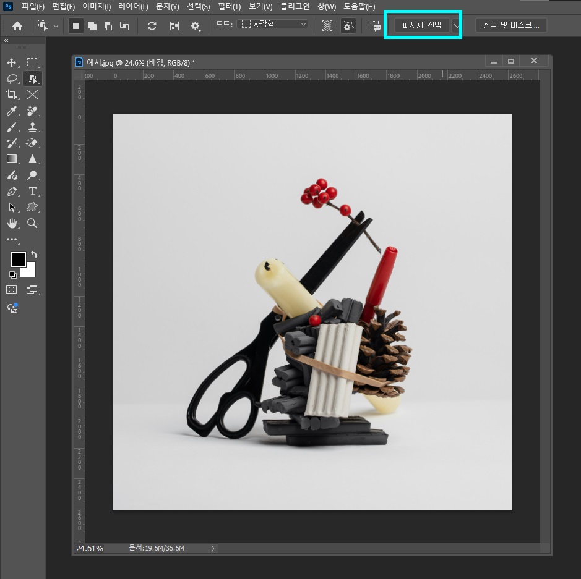
Task: Open the 플러그인 menu
Action: click(x=295, y=7)
